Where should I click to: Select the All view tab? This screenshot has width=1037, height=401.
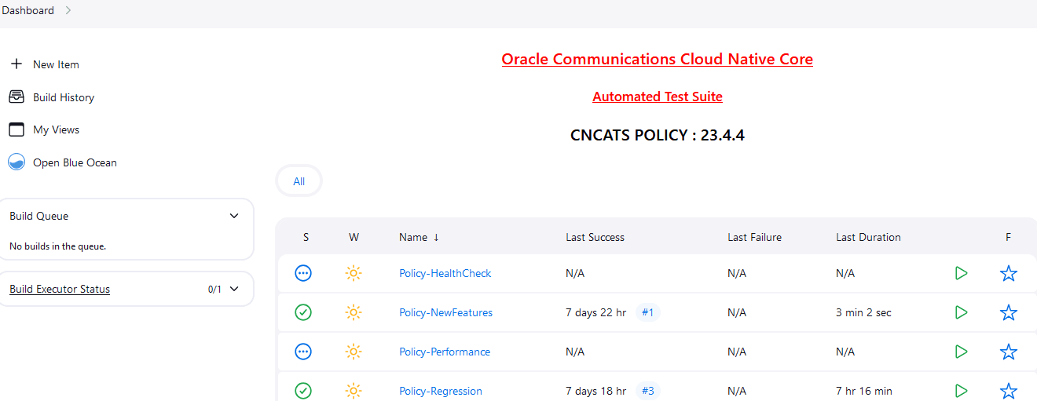299,181
